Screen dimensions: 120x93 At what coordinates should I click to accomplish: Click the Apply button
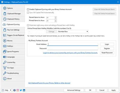(x=113, y=90)
